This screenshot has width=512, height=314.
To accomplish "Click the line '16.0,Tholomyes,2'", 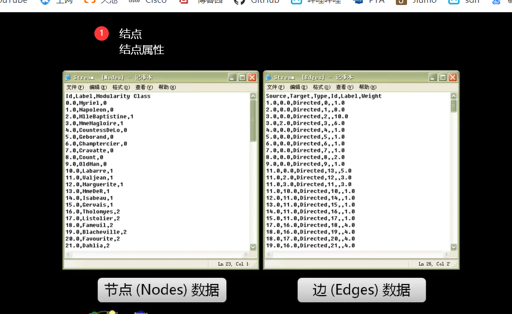I will point(93,211).
